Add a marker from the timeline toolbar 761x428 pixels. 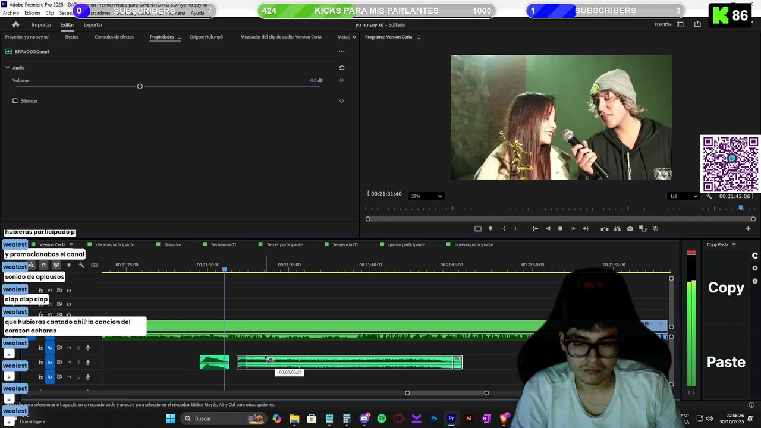tap(69, 265)
